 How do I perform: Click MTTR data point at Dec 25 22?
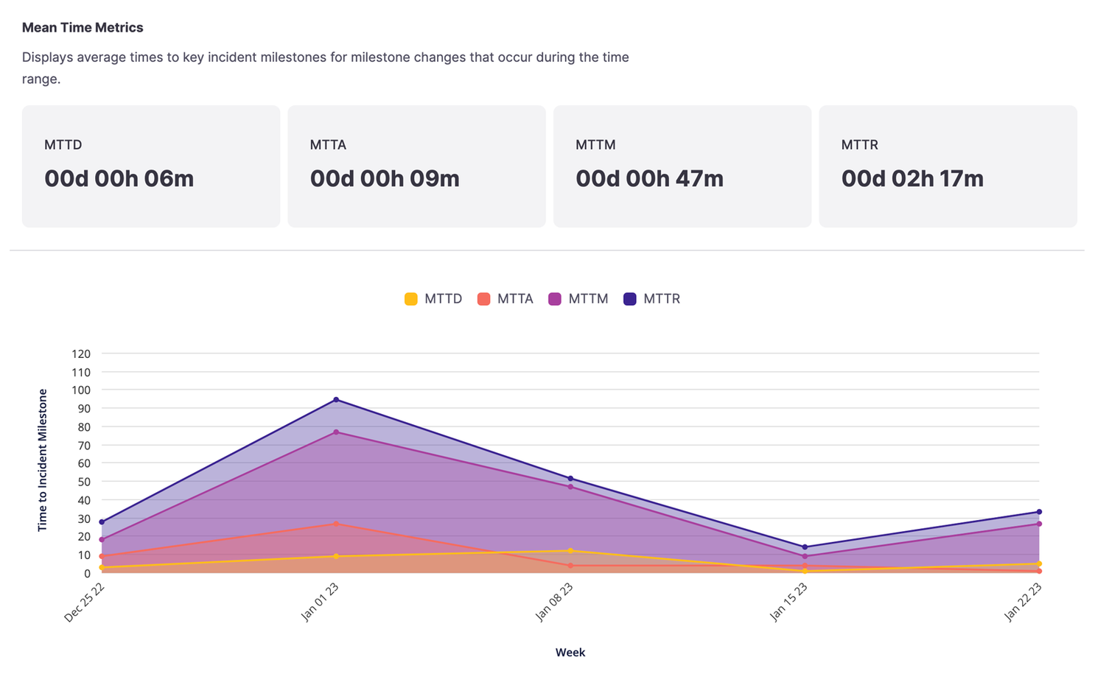tap(102, 522)
